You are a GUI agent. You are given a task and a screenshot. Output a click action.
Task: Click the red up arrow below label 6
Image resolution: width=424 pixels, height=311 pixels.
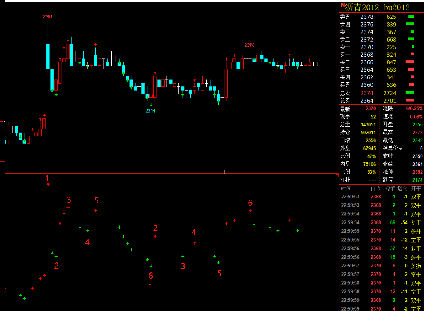click(250, 211)
